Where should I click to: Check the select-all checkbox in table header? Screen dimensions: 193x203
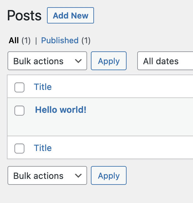[x=19, y=87]
